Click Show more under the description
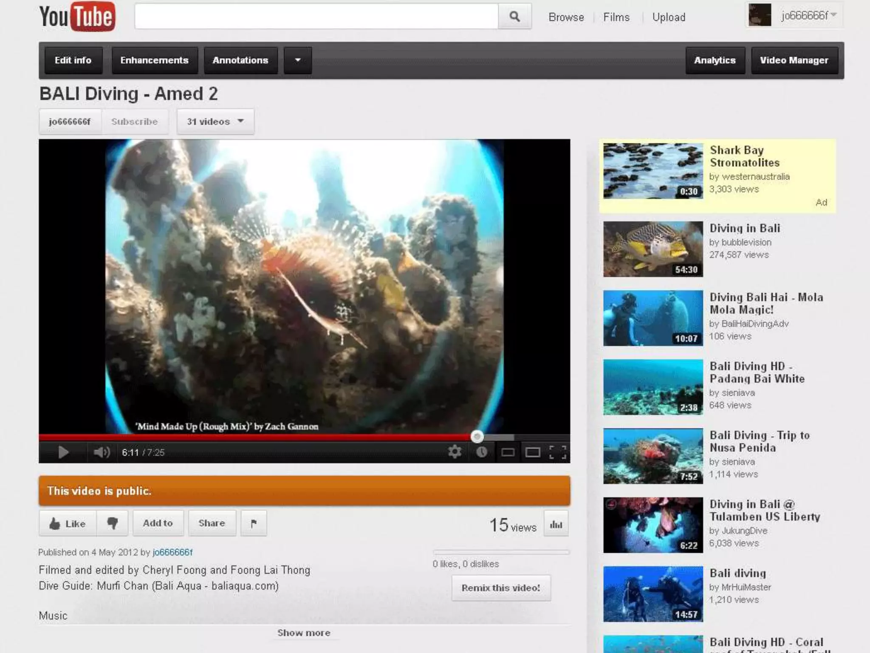Viewport: 870px width, 653px height. 304,633
